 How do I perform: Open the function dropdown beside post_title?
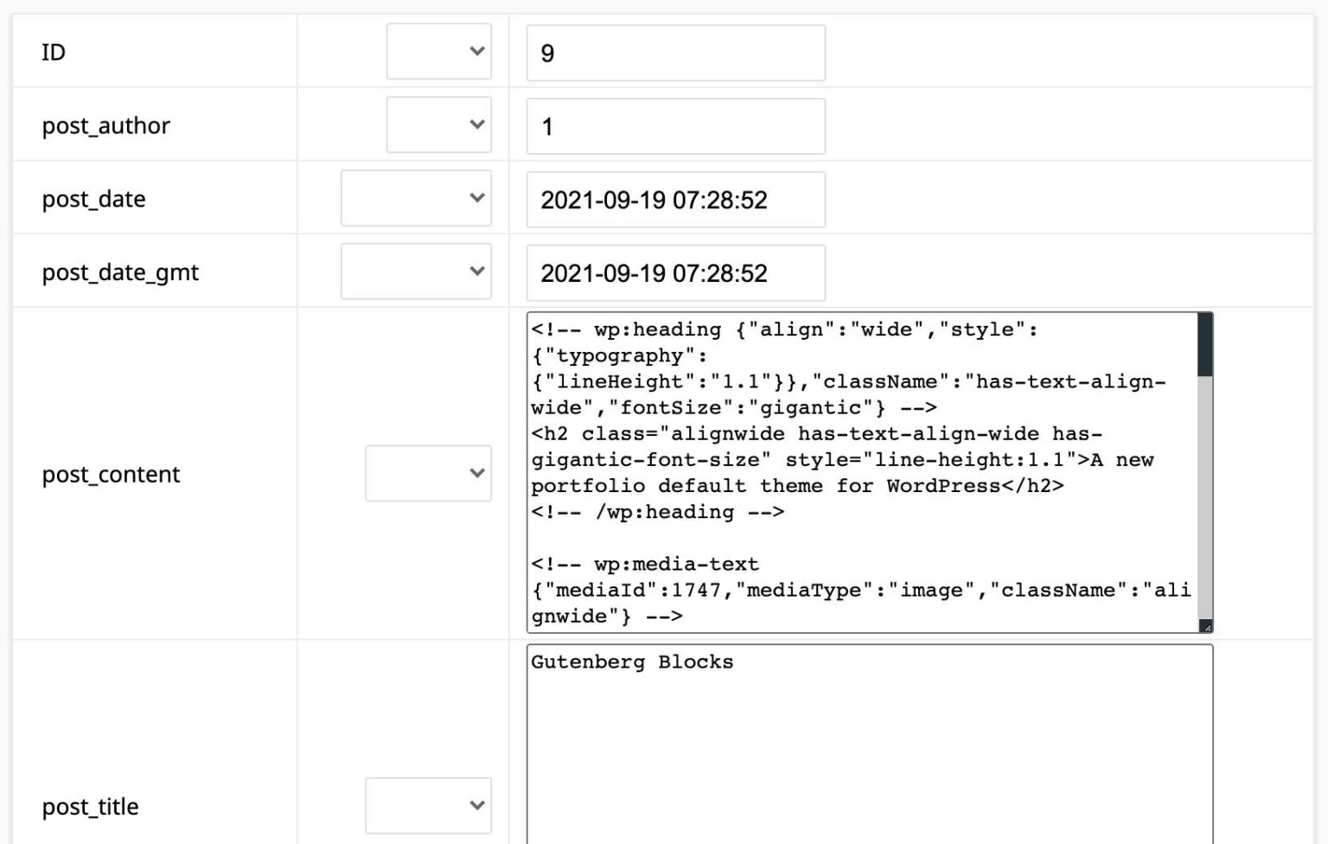tap(428, 805)
